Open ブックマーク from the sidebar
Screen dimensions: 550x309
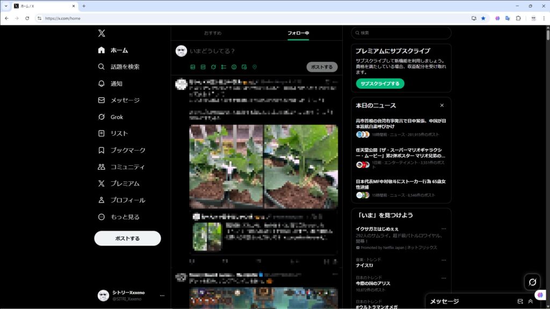128,150
